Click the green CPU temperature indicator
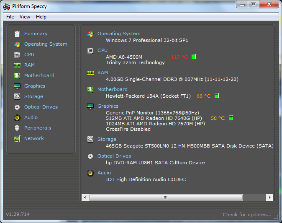This screenshot has width=282, height=223. (194, 57)
